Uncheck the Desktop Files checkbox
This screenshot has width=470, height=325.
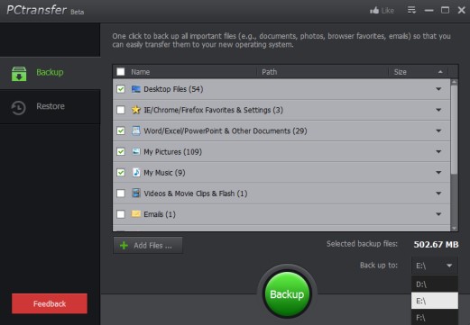click(121, 89)
